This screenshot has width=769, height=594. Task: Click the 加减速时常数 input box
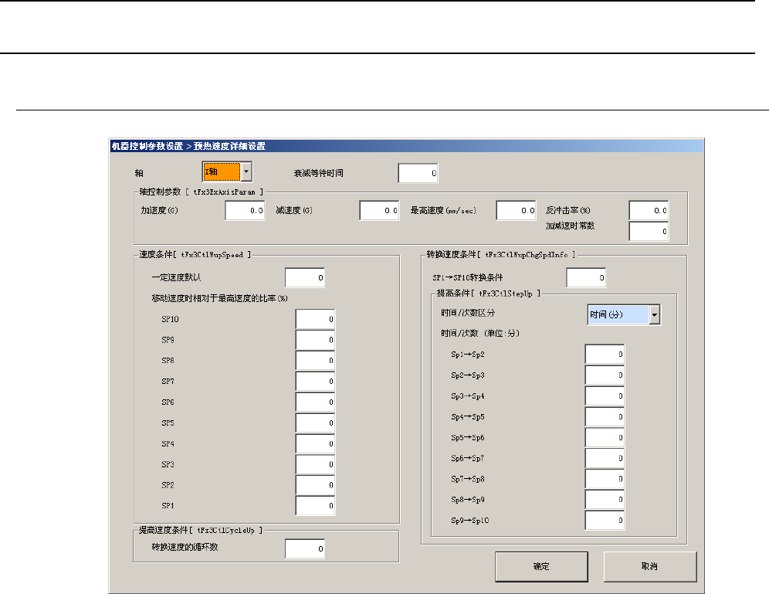[649, 231]
